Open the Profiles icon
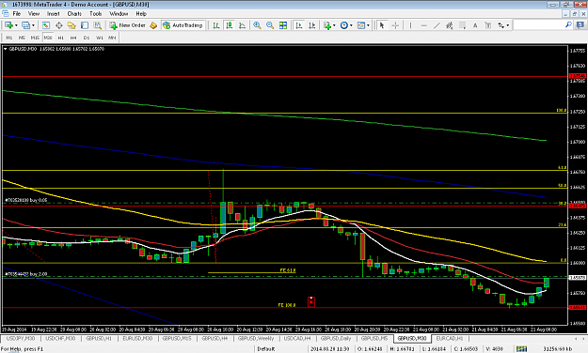 [x=25, y=25]
